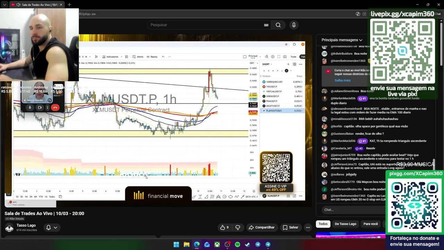Select 10000QUBICUSD in watchlist
The image size is (444, 250).
282,82
